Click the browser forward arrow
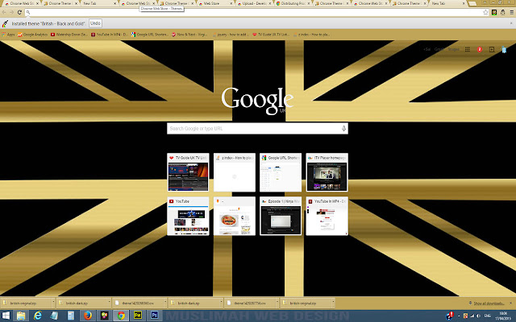This screenshot has height=322, width=516. [x=11, y=12]
